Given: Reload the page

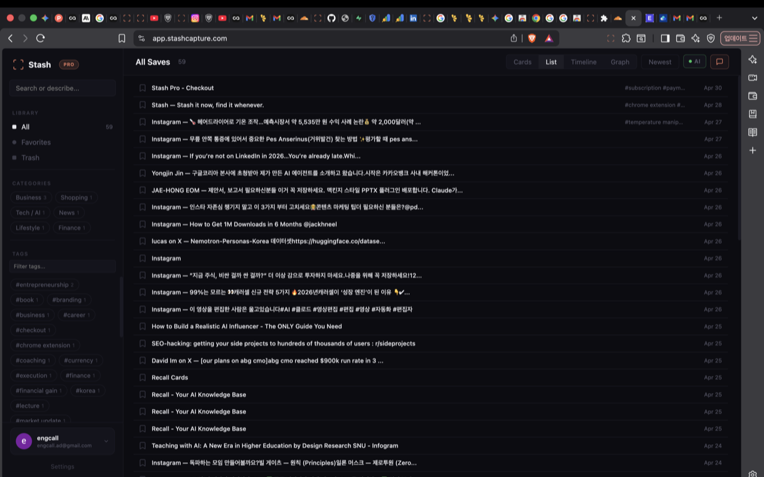Looking at the screenshot, I should click(41, 38).
